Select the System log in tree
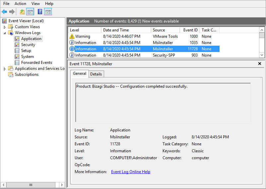Viewport: 266px width, 189px height. (x=28, y=57)
